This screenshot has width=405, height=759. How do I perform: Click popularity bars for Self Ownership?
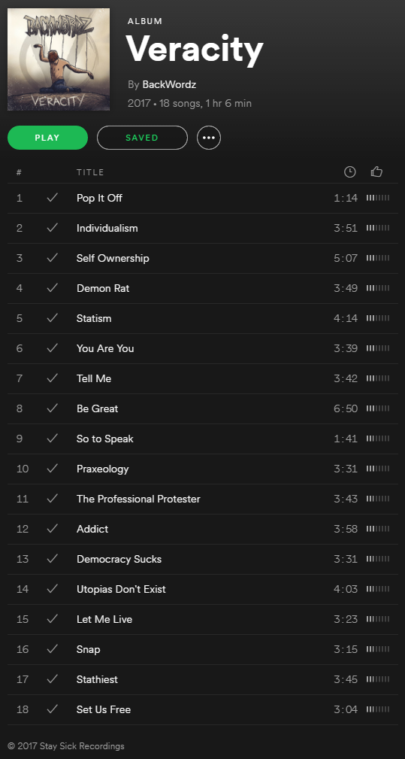(378, 258)
